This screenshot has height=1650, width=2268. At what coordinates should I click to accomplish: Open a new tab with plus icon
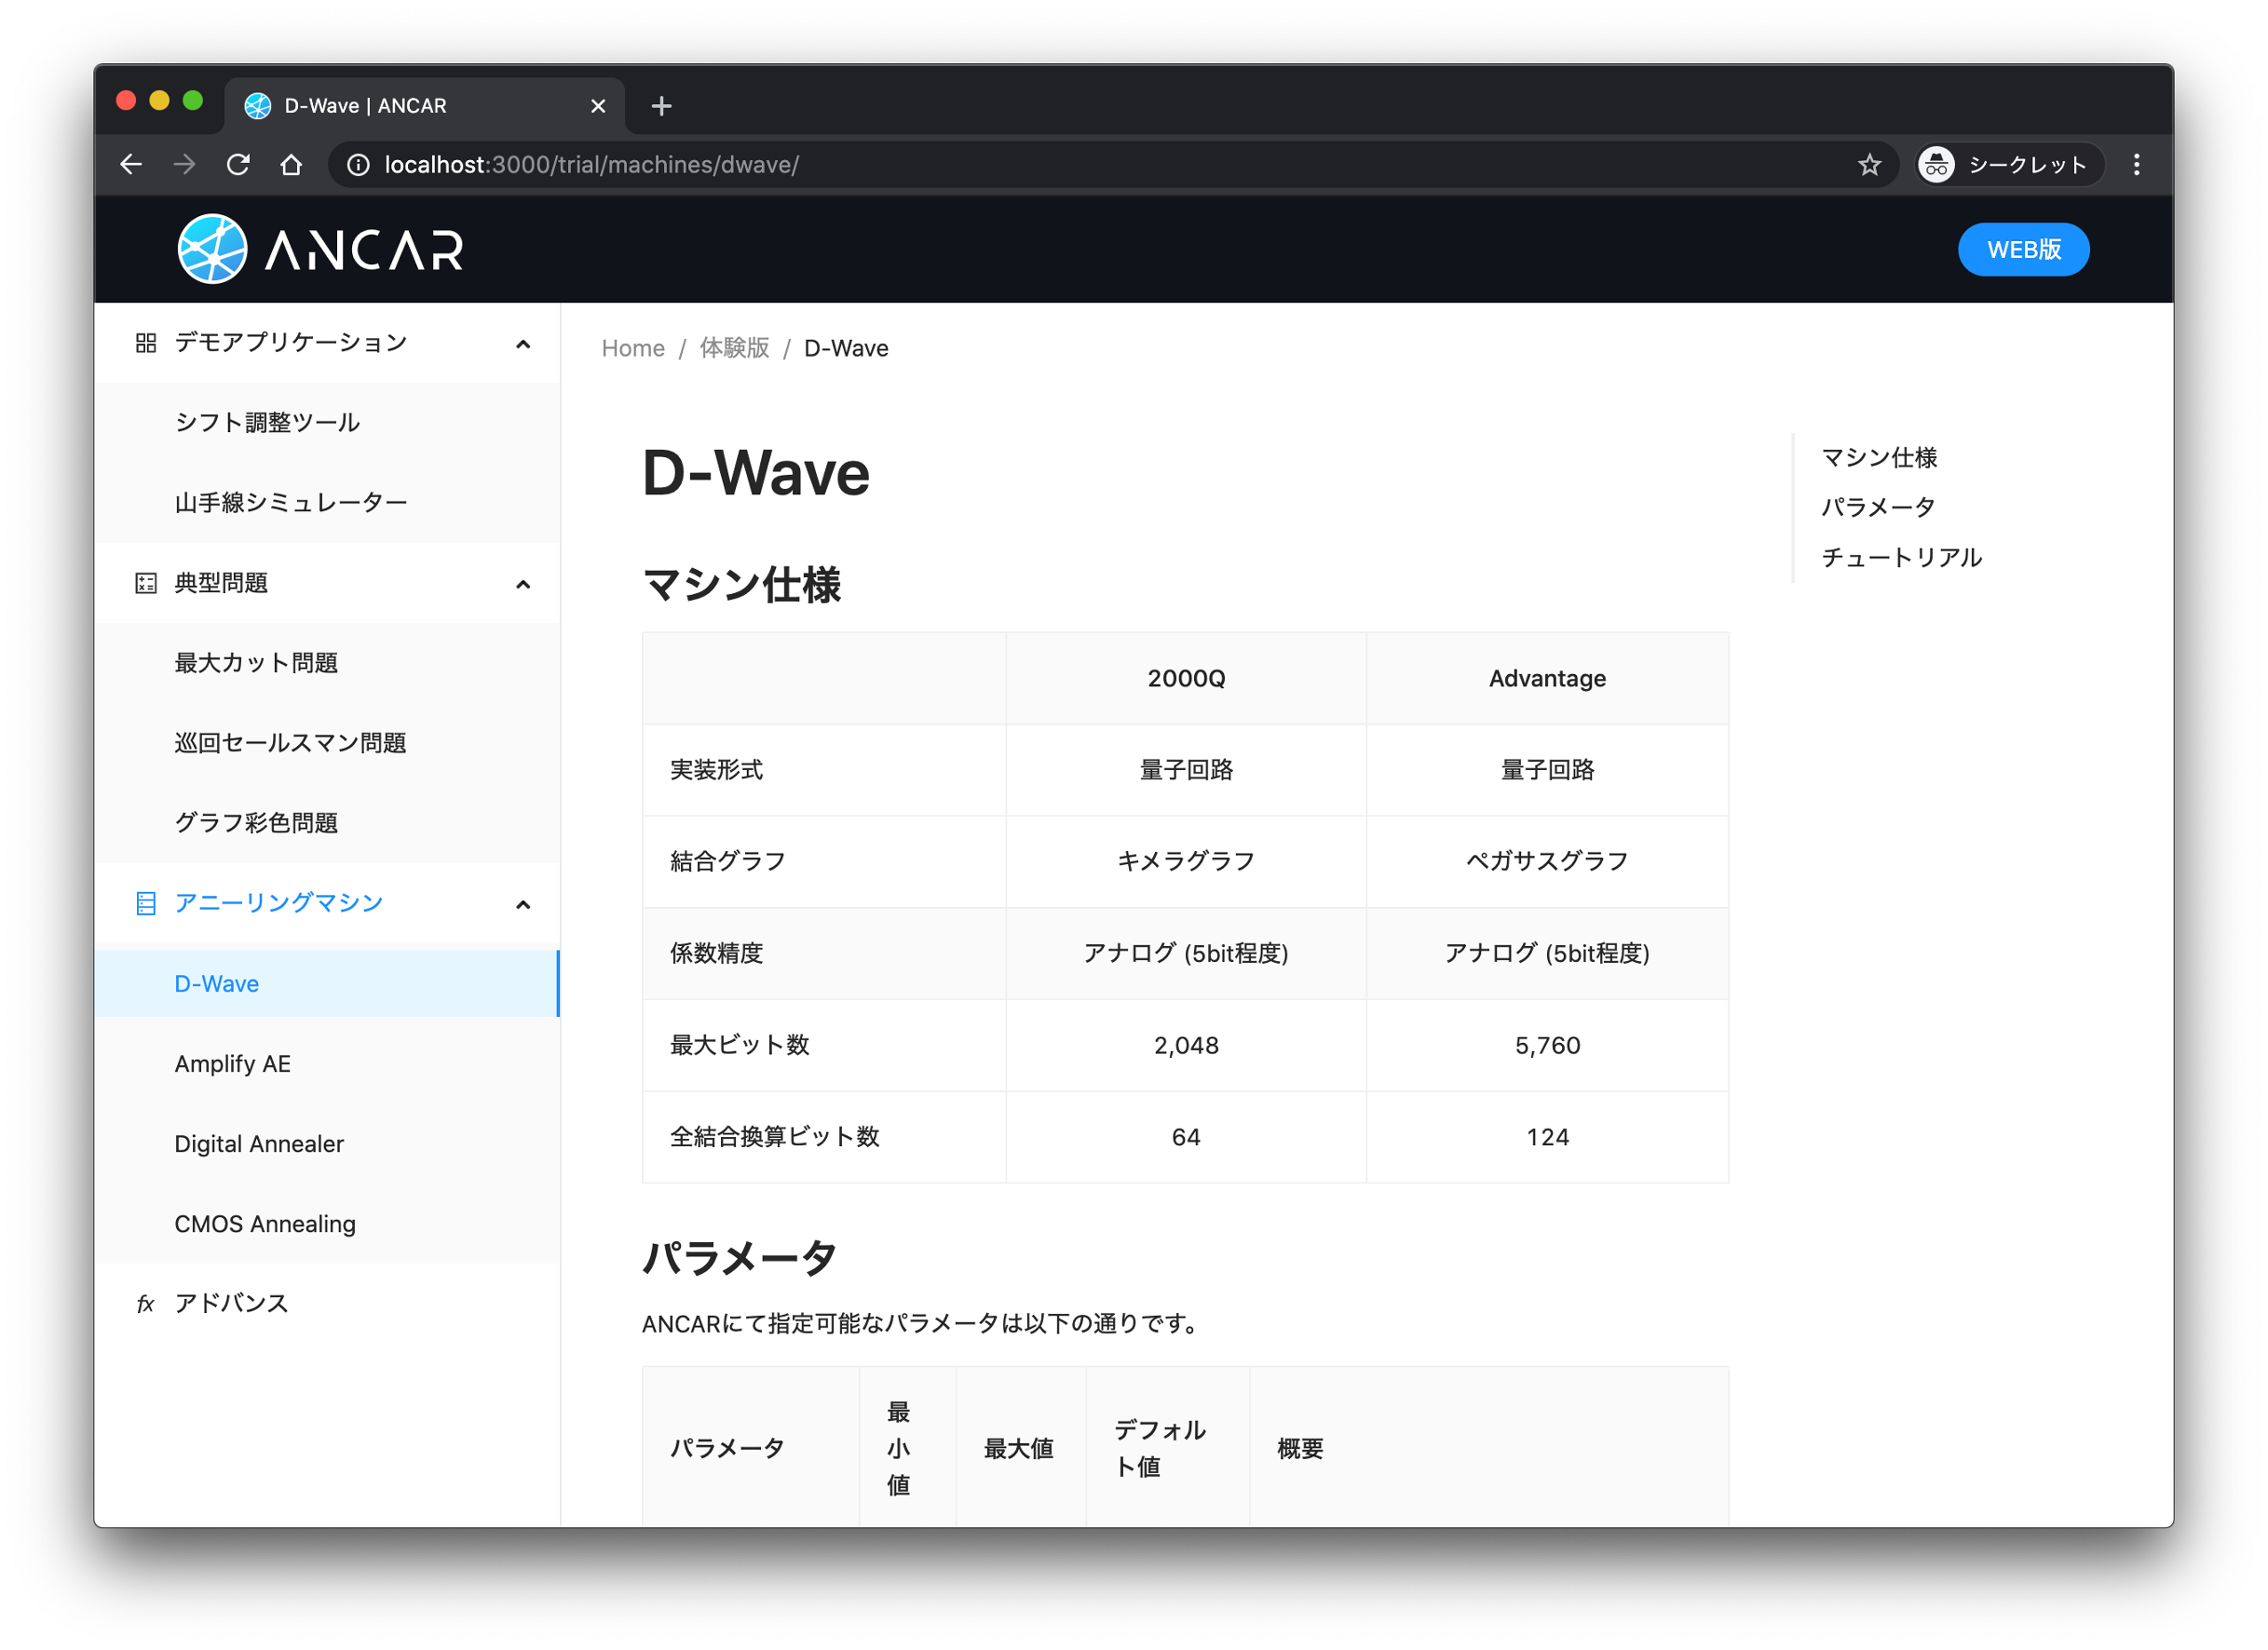tap(661, 106)
